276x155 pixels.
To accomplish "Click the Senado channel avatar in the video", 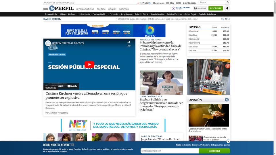I will [48, 43].
